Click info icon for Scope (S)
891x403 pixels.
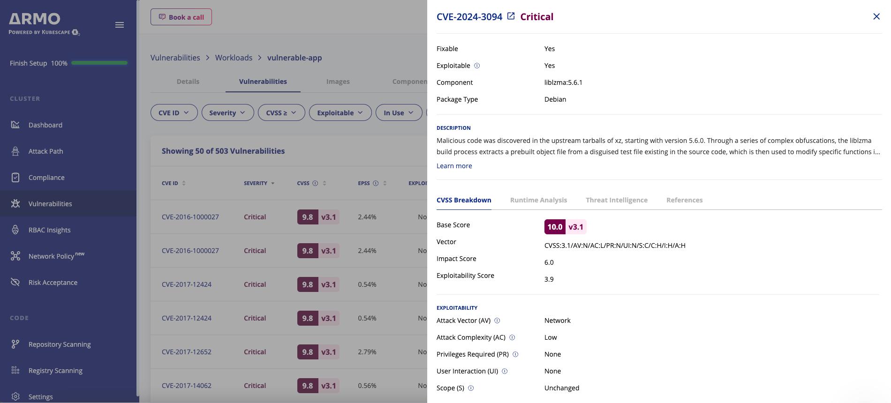tap(471, 388)
